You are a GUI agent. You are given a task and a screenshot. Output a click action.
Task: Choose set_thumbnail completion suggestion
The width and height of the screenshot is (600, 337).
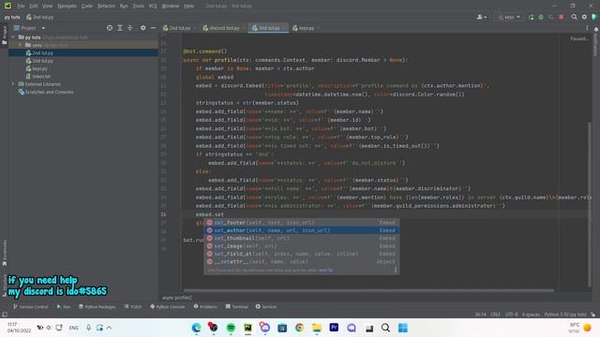click(x=302, y=238)
